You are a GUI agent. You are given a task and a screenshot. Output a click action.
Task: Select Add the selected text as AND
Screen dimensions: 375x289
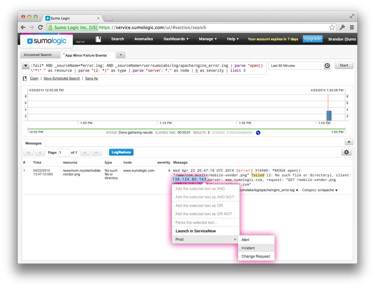[206, 189]
